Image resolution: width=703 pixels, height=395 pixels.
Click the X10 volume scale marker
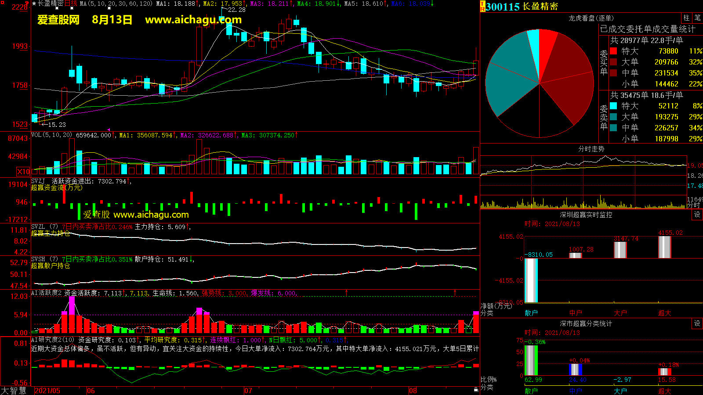click(x=23, y=172)
